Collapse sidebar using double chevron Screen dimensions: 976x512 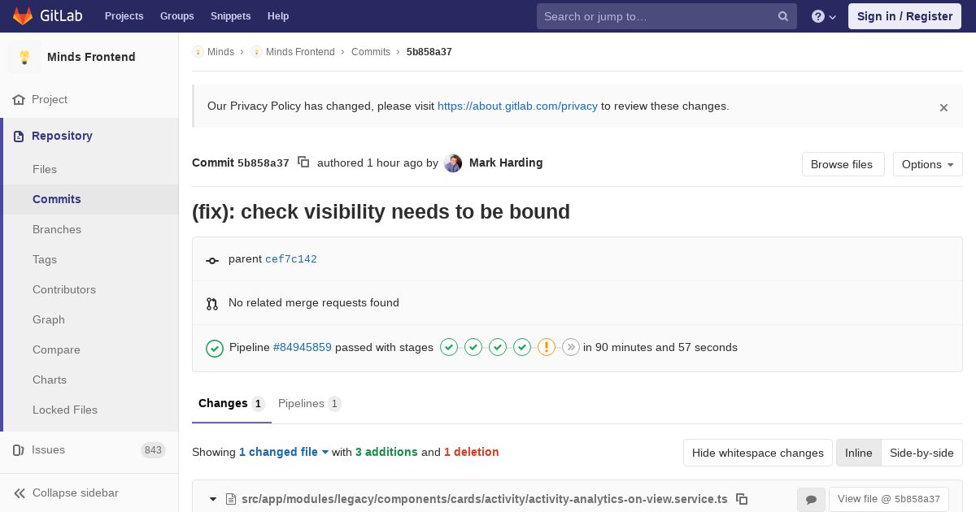click(20, 493)
